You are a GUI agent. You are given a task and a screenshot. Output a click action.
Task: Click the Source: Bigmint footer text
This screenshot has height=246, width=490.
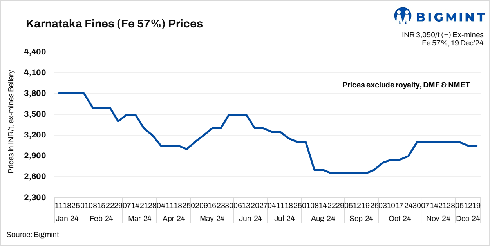(x=33, y=234)
